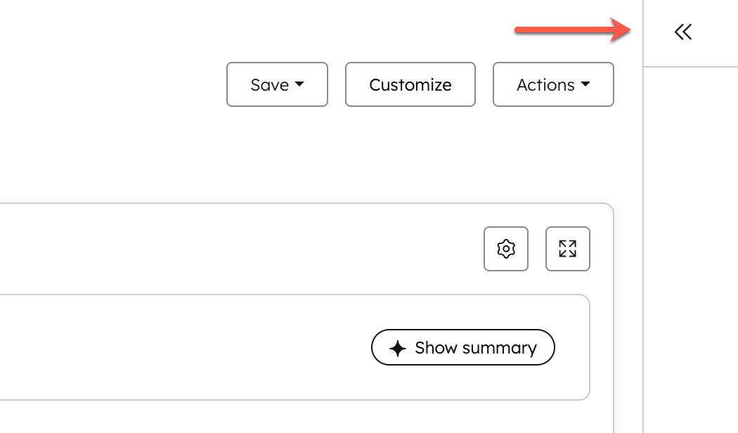Click the caret next to Save
This screenshot has height=433, width=738.
coord(298,84)
